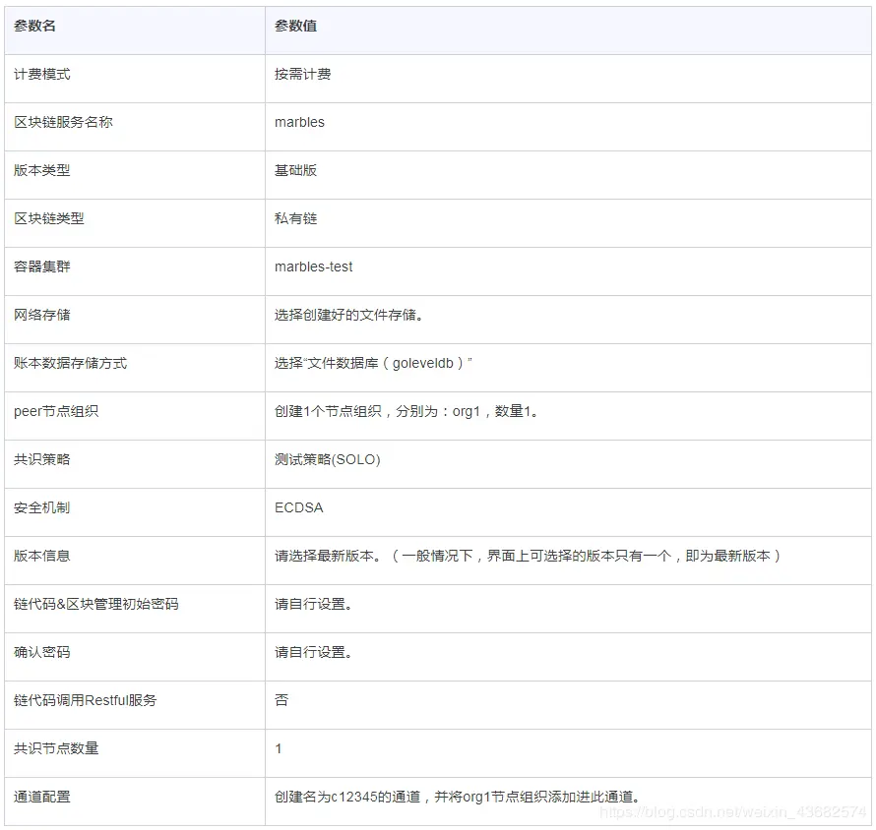Click the 链代码&区块管理初始密码 label

96,604
